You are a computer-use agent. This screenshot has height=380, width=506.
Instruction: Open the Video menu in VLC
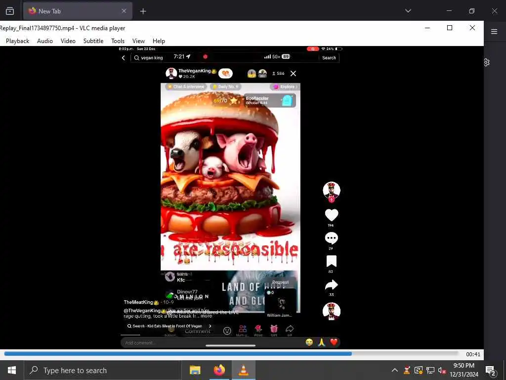pyautogui.click(x=68, y=41)
